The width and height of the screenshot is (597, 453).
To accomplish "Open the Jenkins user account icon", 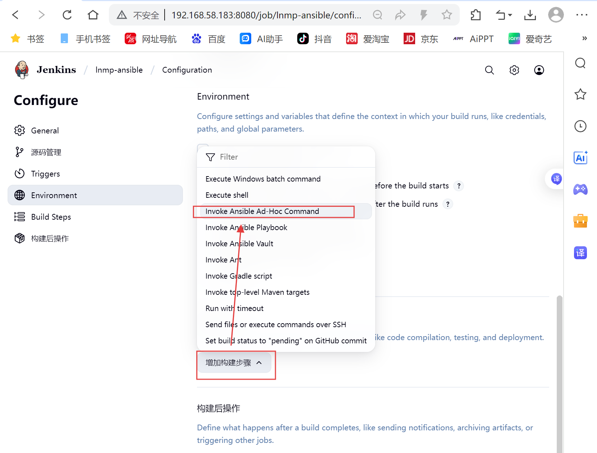I will pyautogui.click(x=539, y=70).
